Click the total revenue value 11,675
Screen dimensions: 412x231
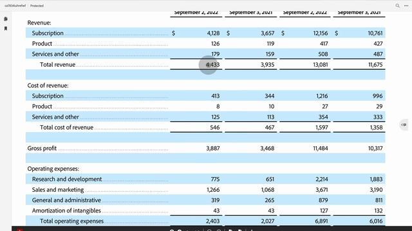click(375, 65)
